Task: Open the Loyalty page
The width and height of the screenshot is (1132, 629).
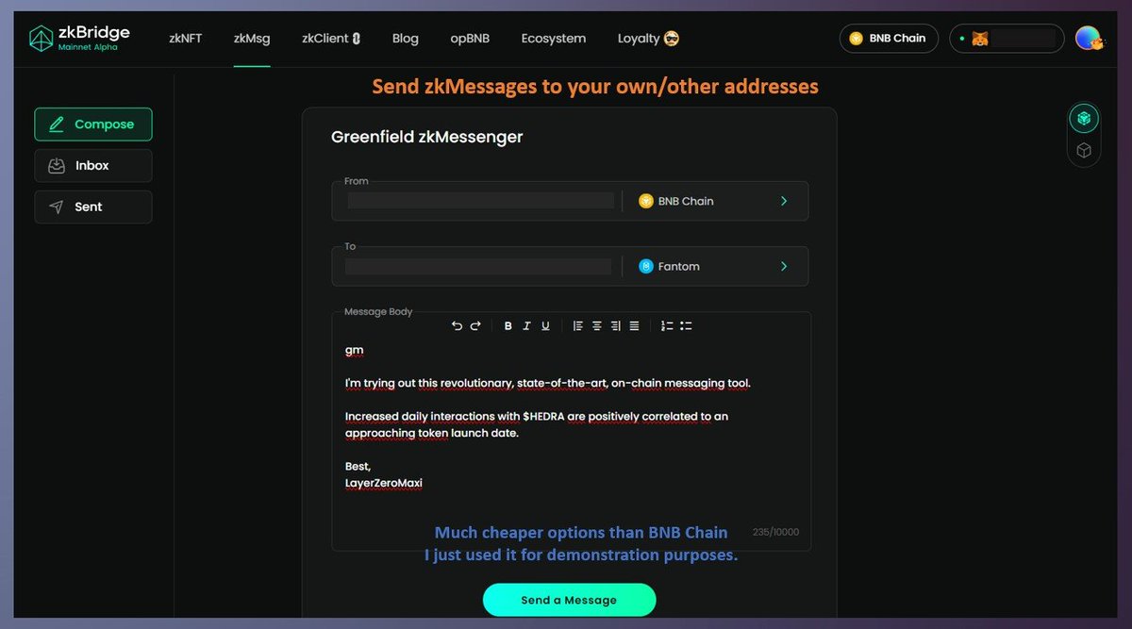Action: click(648, 39)
